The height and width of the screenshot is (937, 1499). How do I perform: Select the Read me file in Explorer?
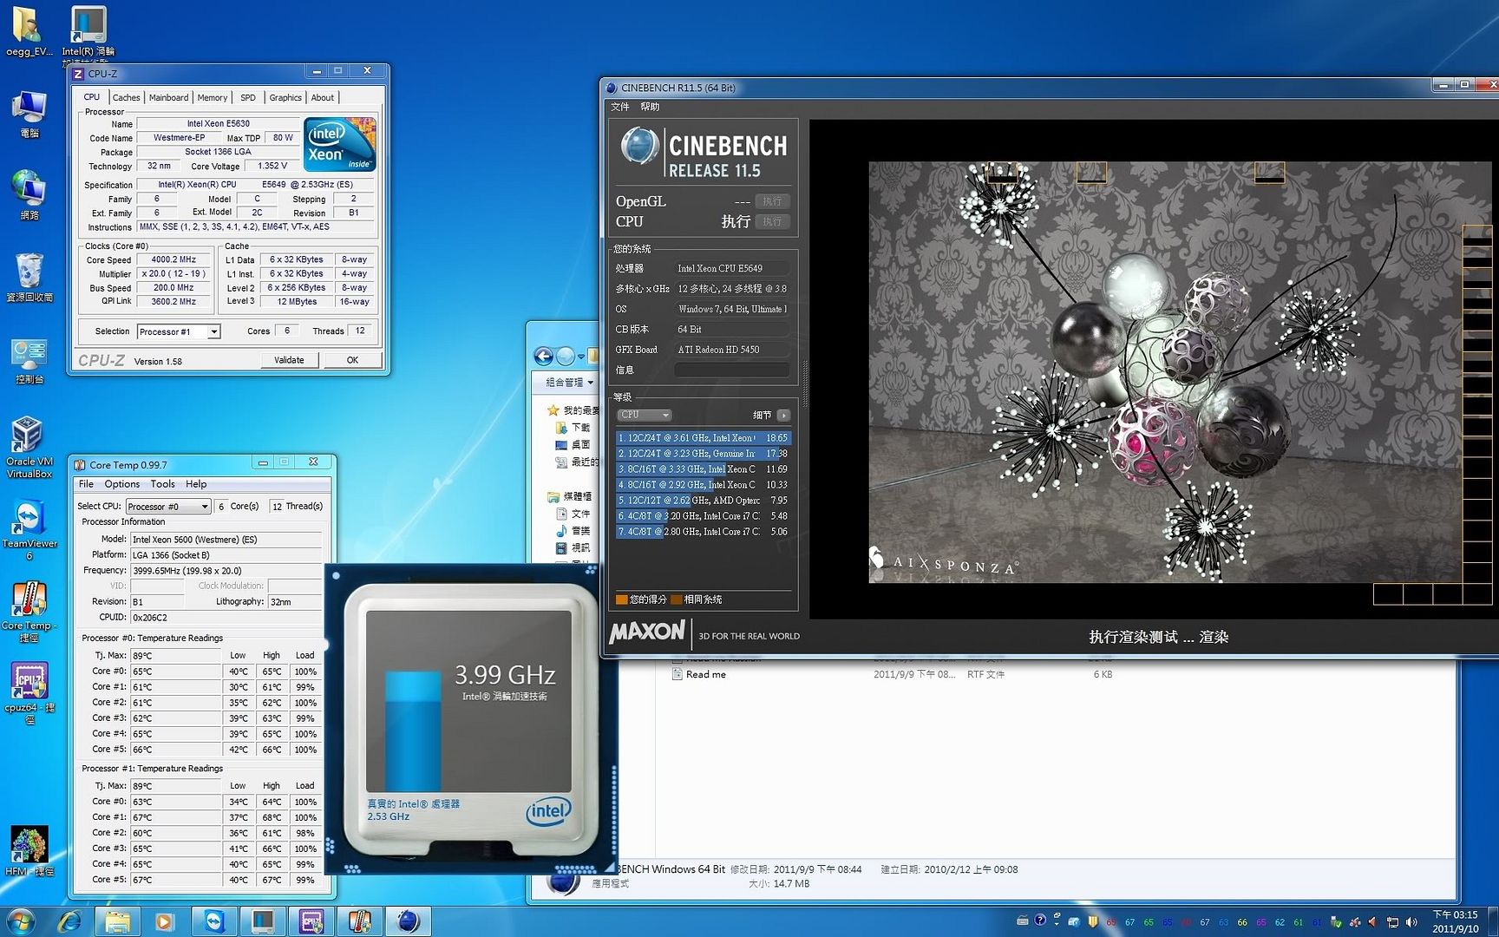pyautogui.click(x=699, y=674)
